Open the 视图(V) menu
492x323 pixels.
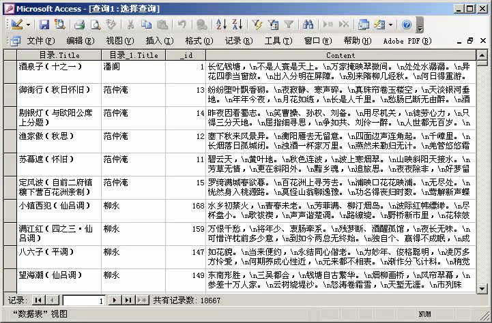pyautogui.click(x=120, y=41)
